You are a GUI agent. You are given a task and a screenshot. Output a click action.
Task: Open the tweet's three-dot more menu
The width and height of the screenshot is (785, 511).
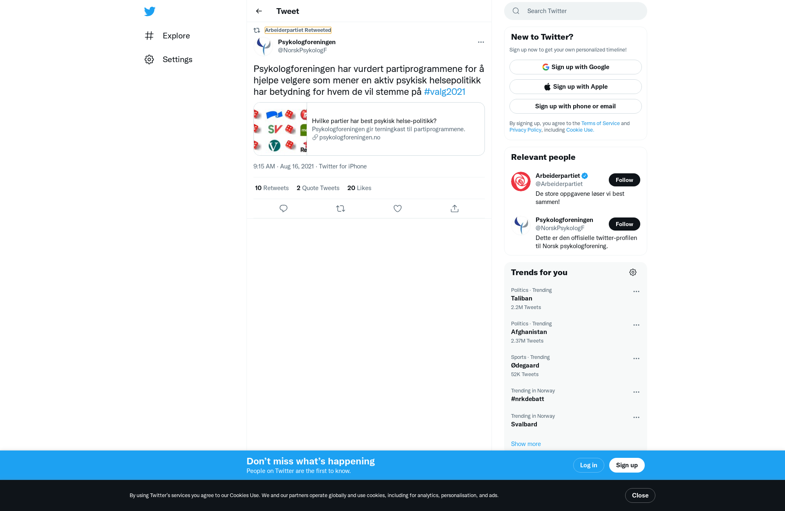click(x=481, y=42)
